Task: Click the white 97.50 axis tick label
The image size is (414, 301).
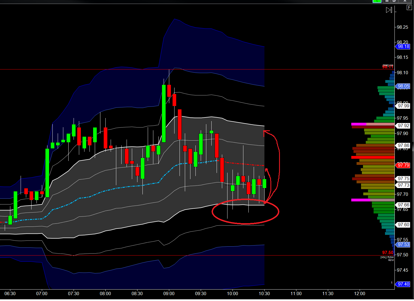Action: tap(403, 255)
